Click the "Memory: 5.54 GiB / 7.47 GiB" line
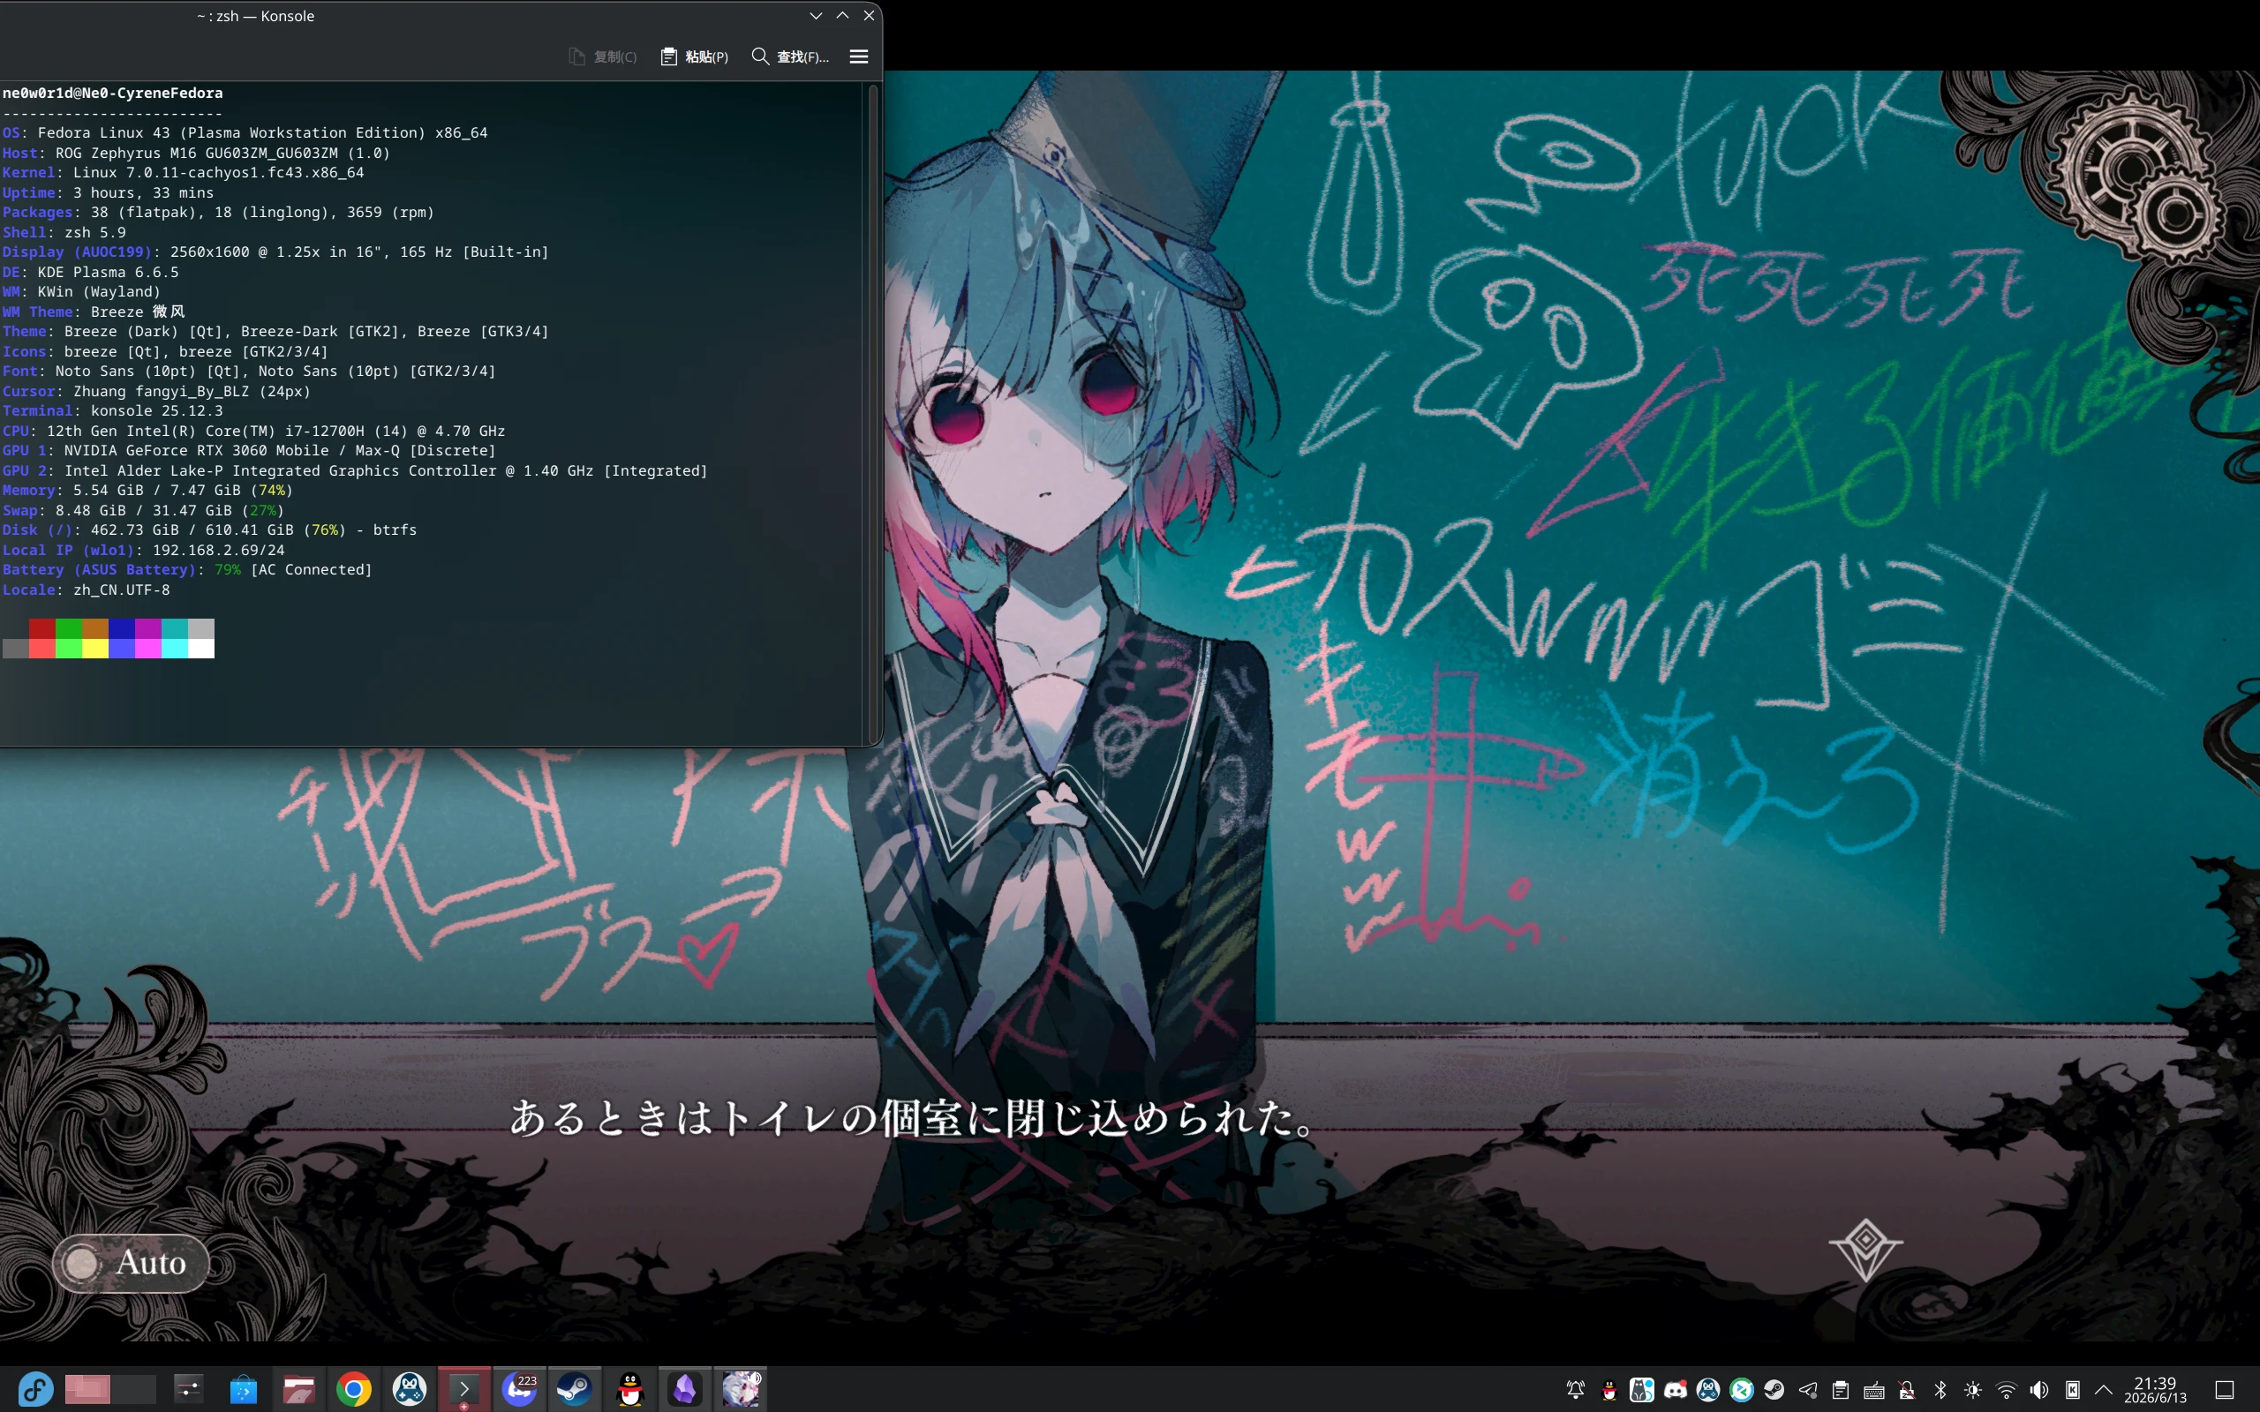The height and width of the screenshot is (1412, 2260). tap(147, 491)
